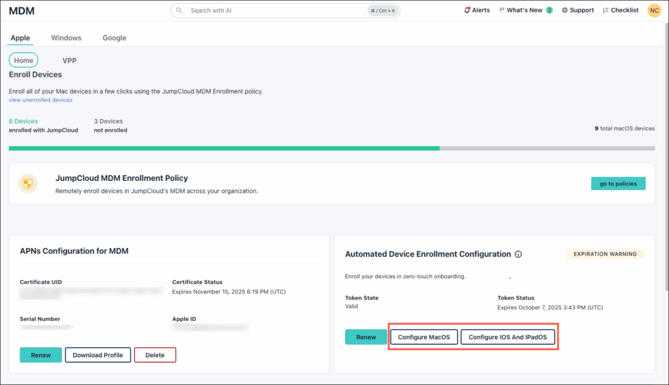Open the Checklist list icon
Viewport: 669px width, 385px height.
pos(606,10)
